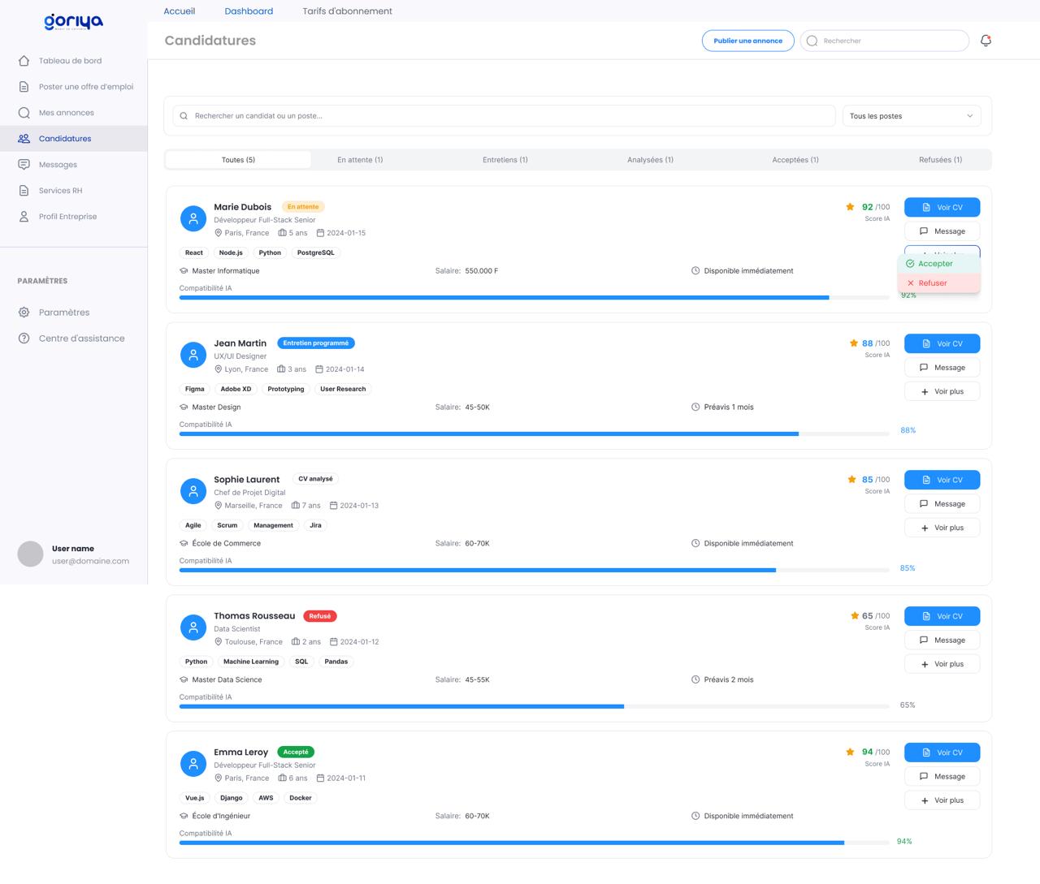Open the Tous les postes dropdown
The height and width of the screenshot is (884, 1040).
[912, 116]
